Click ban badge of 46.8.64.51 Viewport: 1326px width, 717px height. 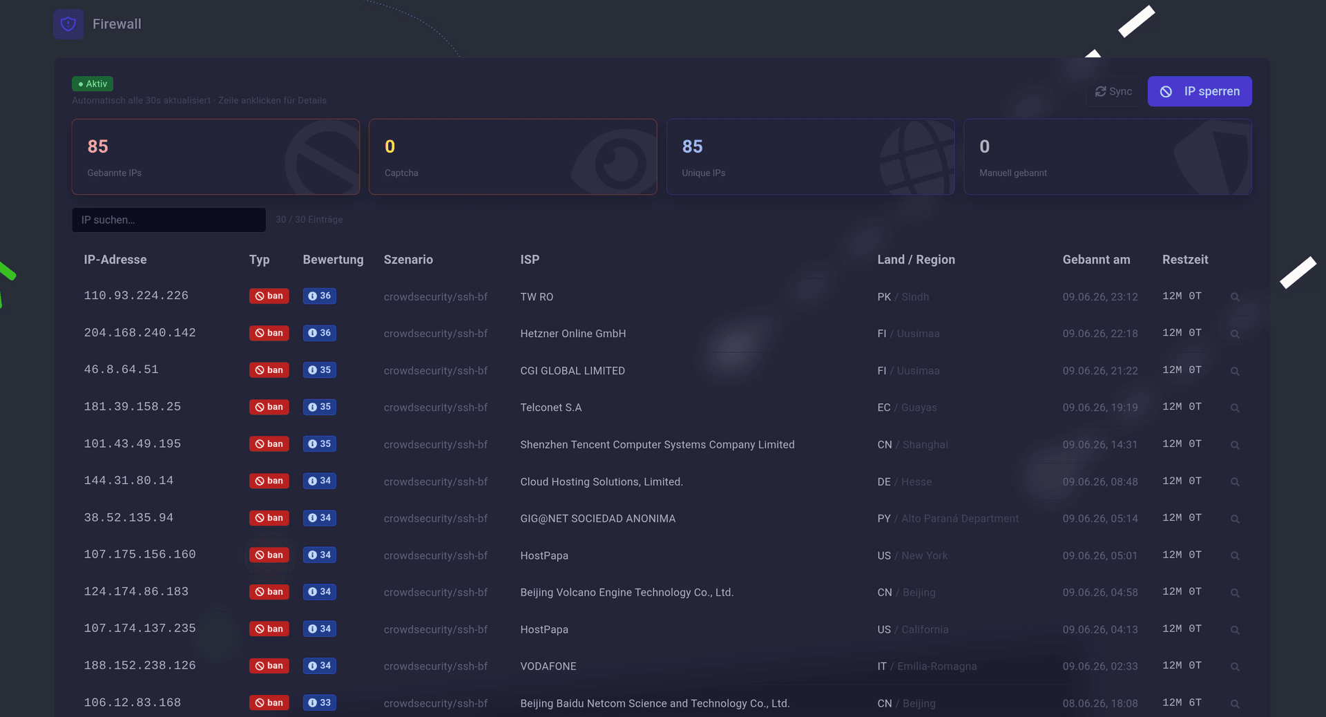pyautogui.click(x=269, y=370)
